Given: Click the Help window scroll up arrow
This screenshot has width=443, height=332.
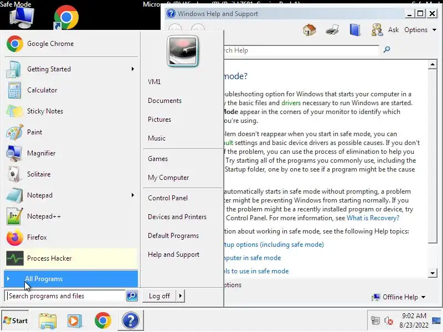Looking at the screenshot, I should click(432, 64).
